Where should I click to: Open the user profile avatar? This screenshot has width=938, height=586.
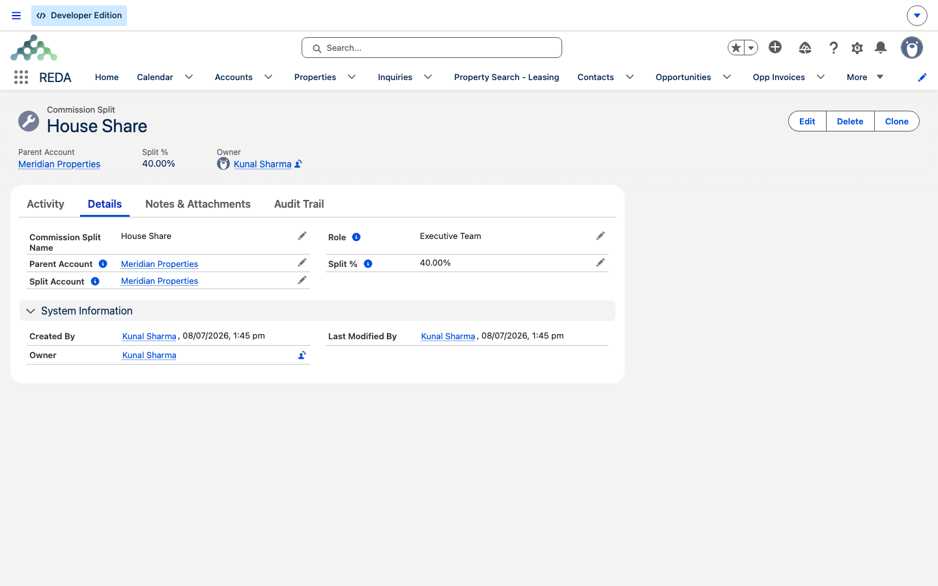[912, 48]
